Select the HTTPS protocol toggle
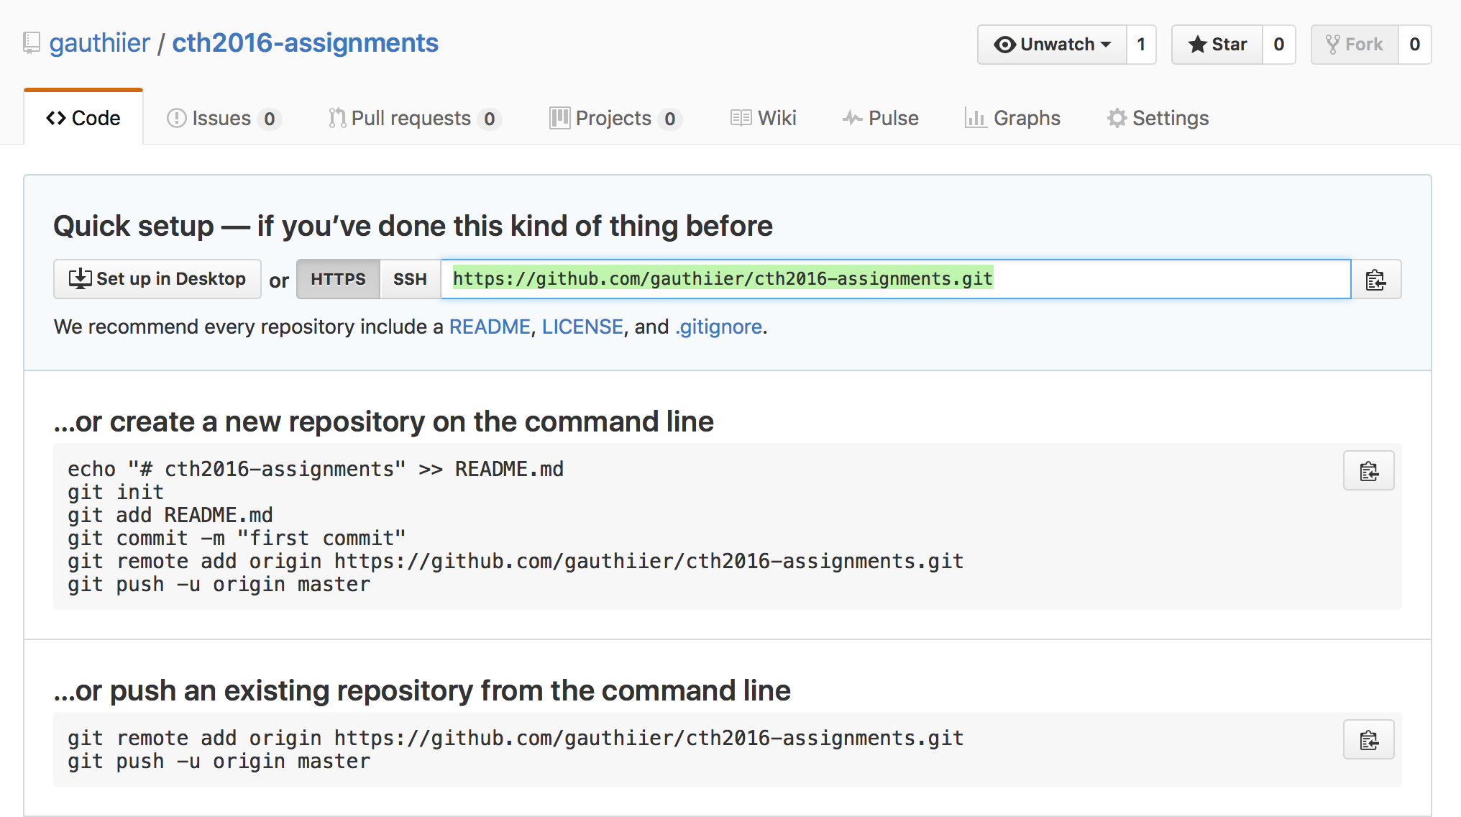Viewport: 1461px width, 817px height. pyautogui.click(x=338, y=279)
